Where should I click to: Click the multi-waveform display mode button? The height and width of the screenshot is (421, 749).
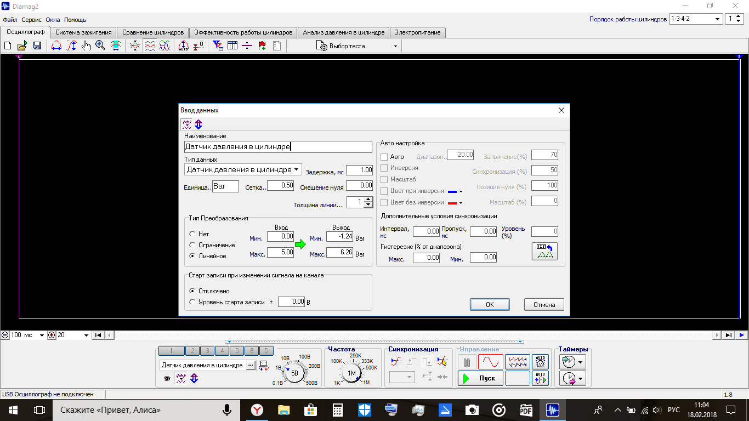(518, 362)
